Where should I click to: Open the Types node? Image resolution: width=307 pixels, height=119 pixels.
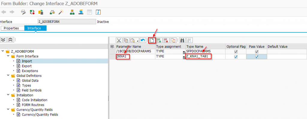(x=26, y=86)
